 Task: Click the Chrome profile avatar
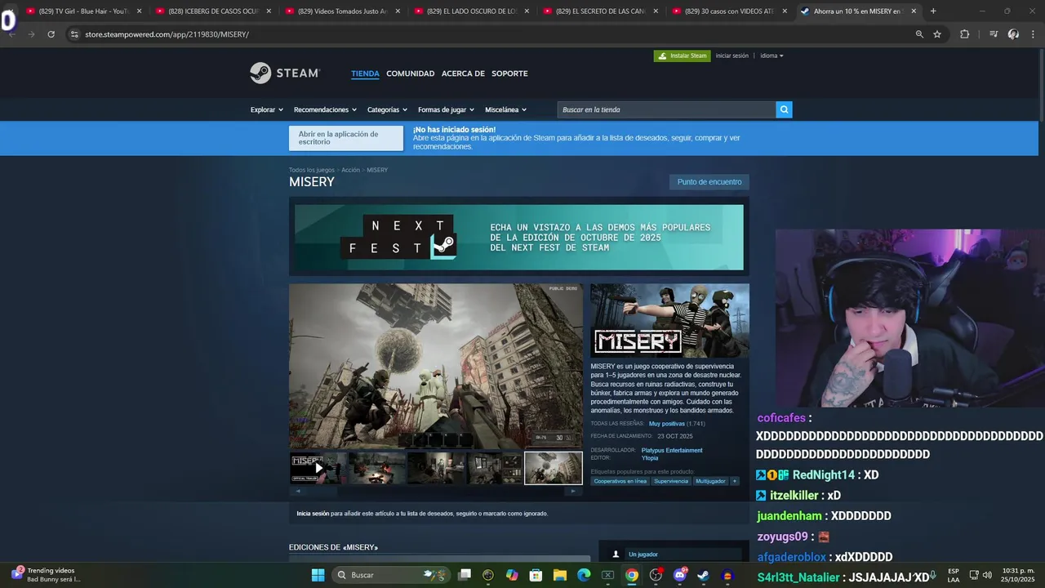click(x=1013, y=34)
